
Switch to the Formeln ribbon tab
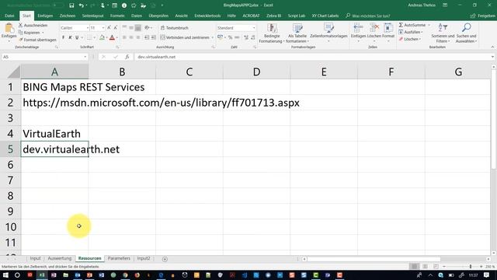pos(117,16)
